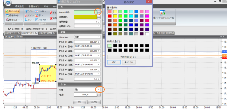Click the 色の作成(D) >> button

[x=129, y=57]
